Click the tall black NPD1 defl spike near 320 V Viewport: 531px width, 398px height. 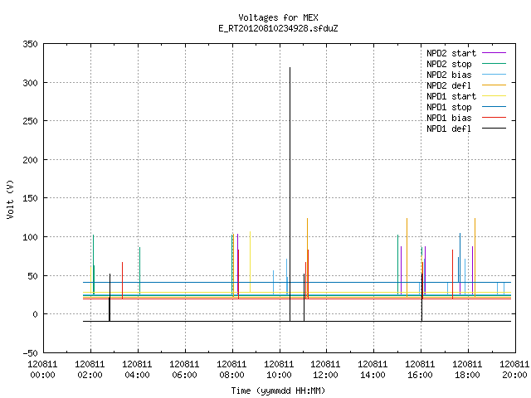[x=290, y=194]
